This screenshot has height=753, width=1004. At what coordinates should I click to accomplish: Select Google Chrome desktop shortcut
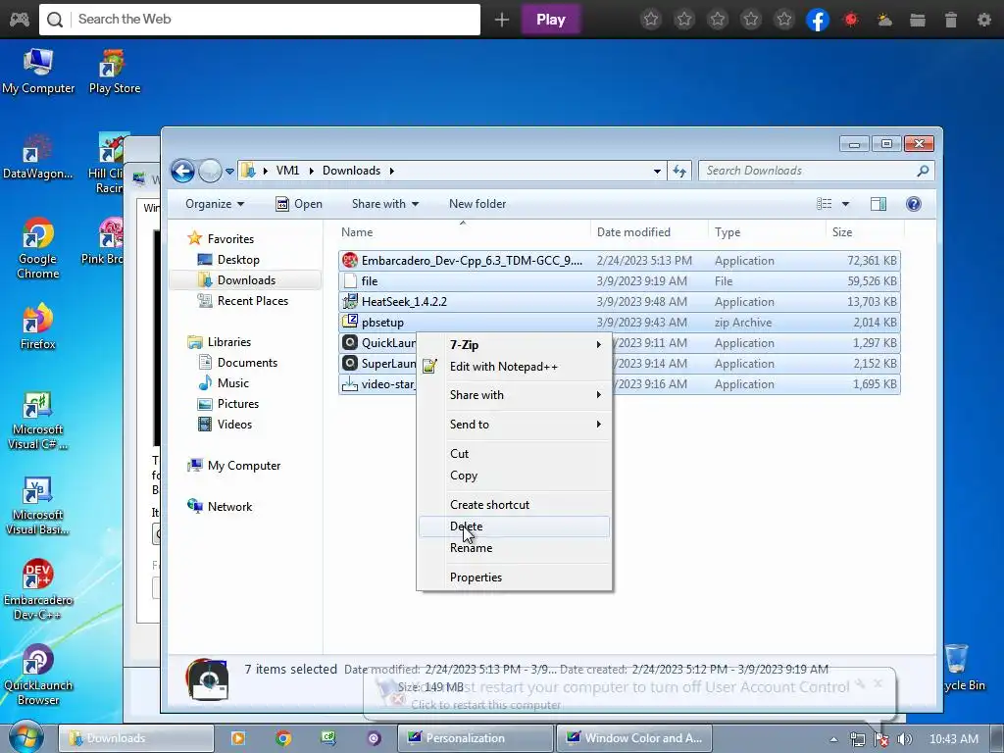click(x=38, y=248)
